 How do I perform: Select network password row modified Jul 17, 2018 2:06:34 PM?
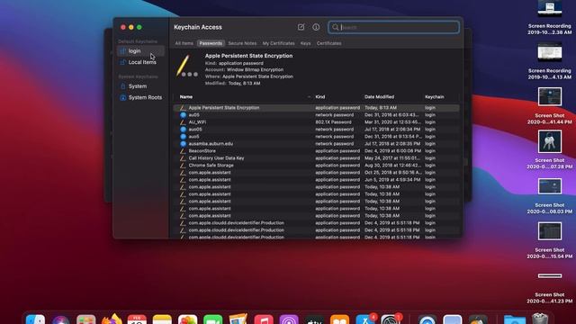click(x=316, y=130)
